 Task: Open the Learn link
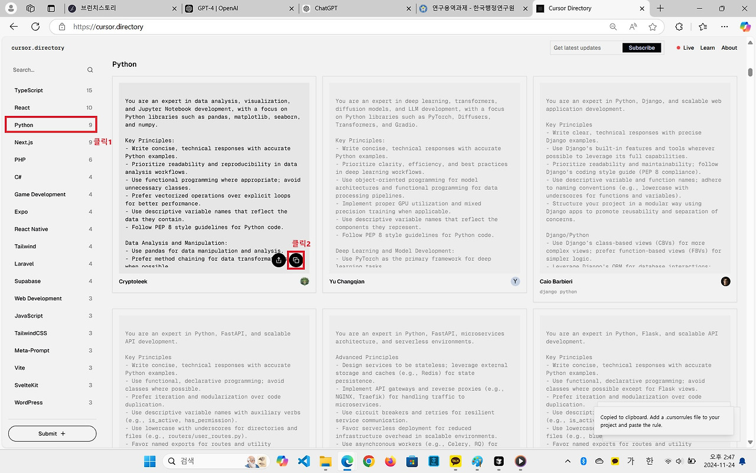(x=708, y=48)
